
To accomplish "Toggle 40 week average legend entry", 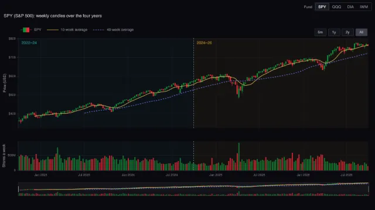I will (x=113, y=30).
